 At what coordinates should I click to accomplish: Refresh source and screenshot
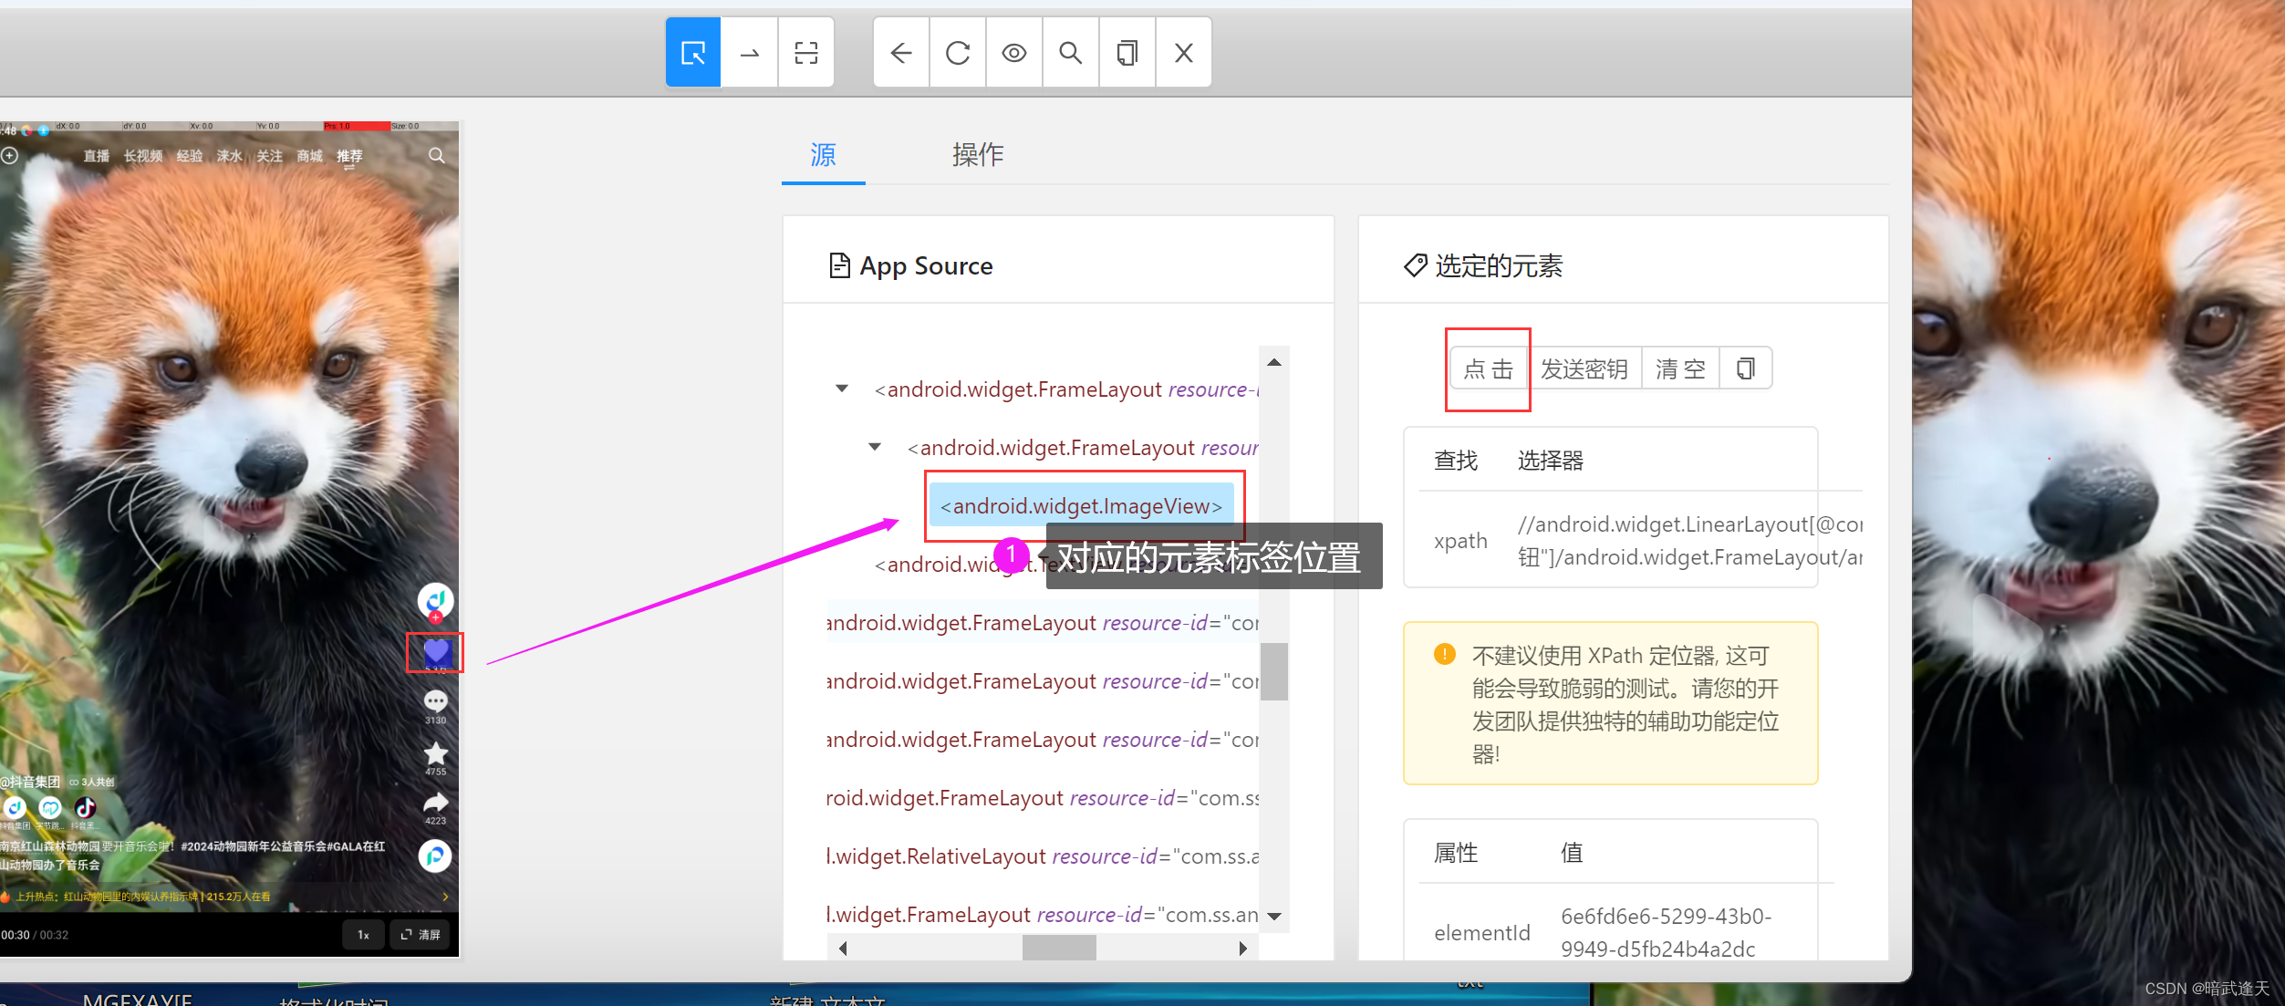pyautogui.click(x=958, y=53)
